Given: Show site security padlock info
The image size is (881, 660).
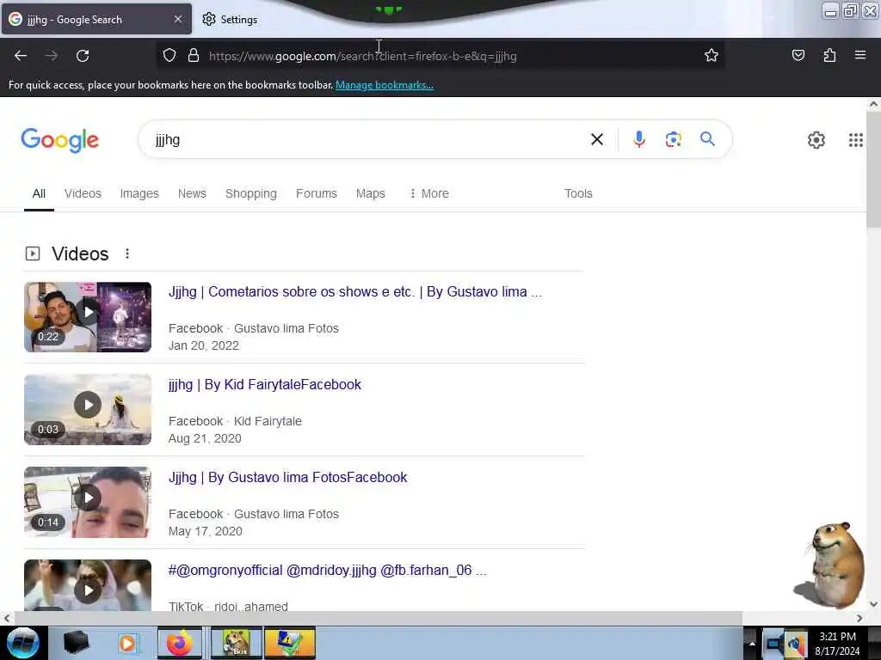Looking at the screenshot, I should 194,56.
